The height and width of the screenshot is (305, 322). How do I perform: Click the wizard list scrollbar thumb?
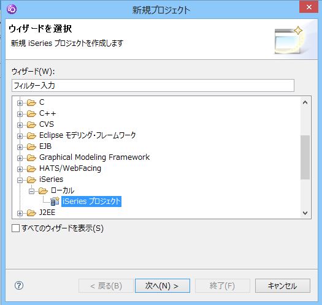coord(305,157)
